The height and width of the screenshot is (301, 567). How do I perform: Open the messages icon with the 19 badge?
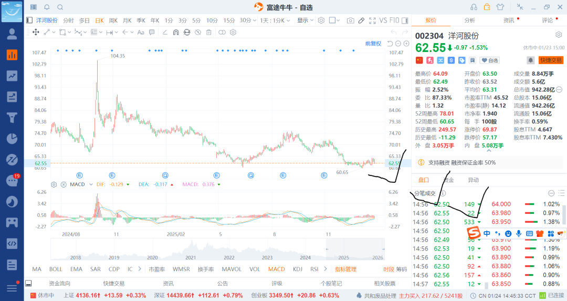coord(12,180)
